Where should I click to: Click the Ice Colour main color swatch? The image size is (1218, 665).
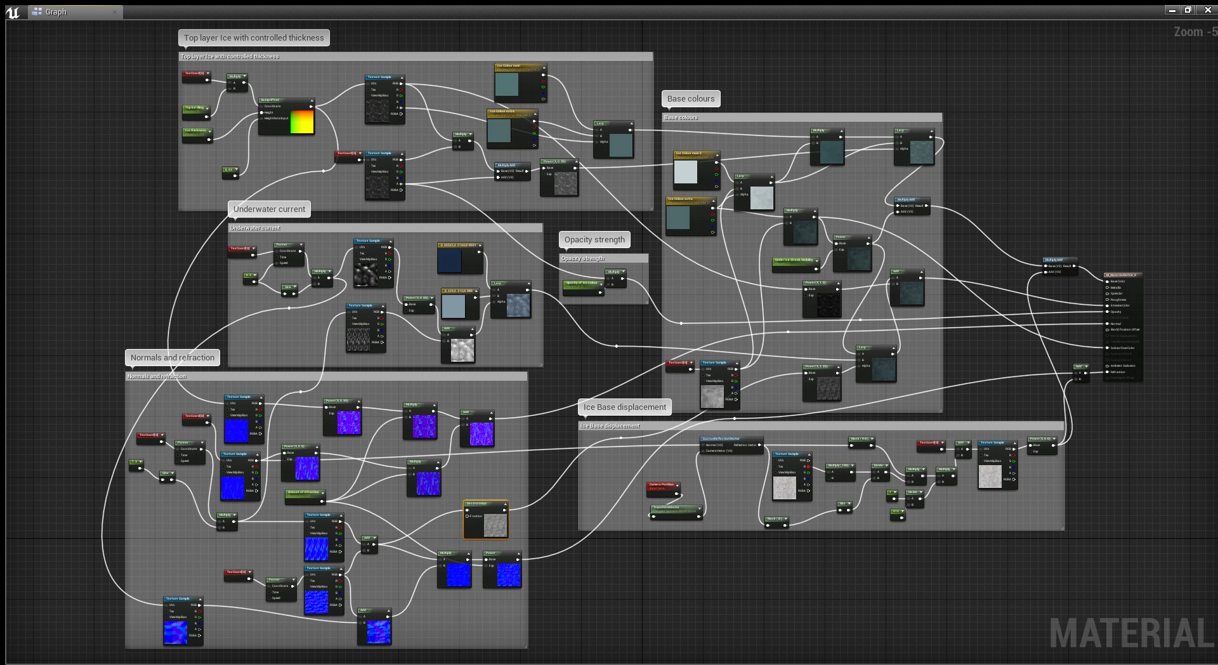(507, 84)
